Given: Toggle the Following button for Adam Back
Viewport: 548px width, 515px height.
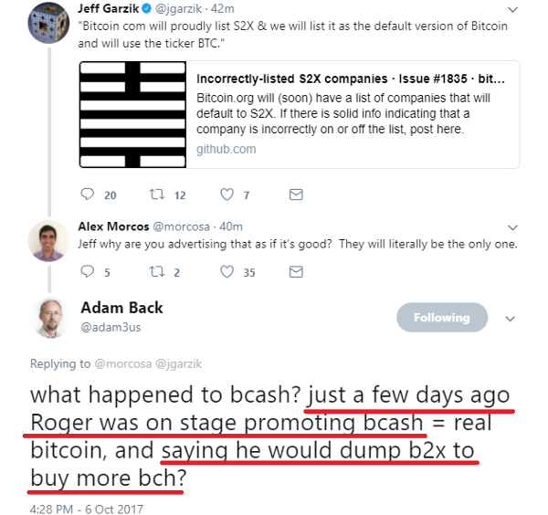Looking at the screenshot, I should pos(442,317).
